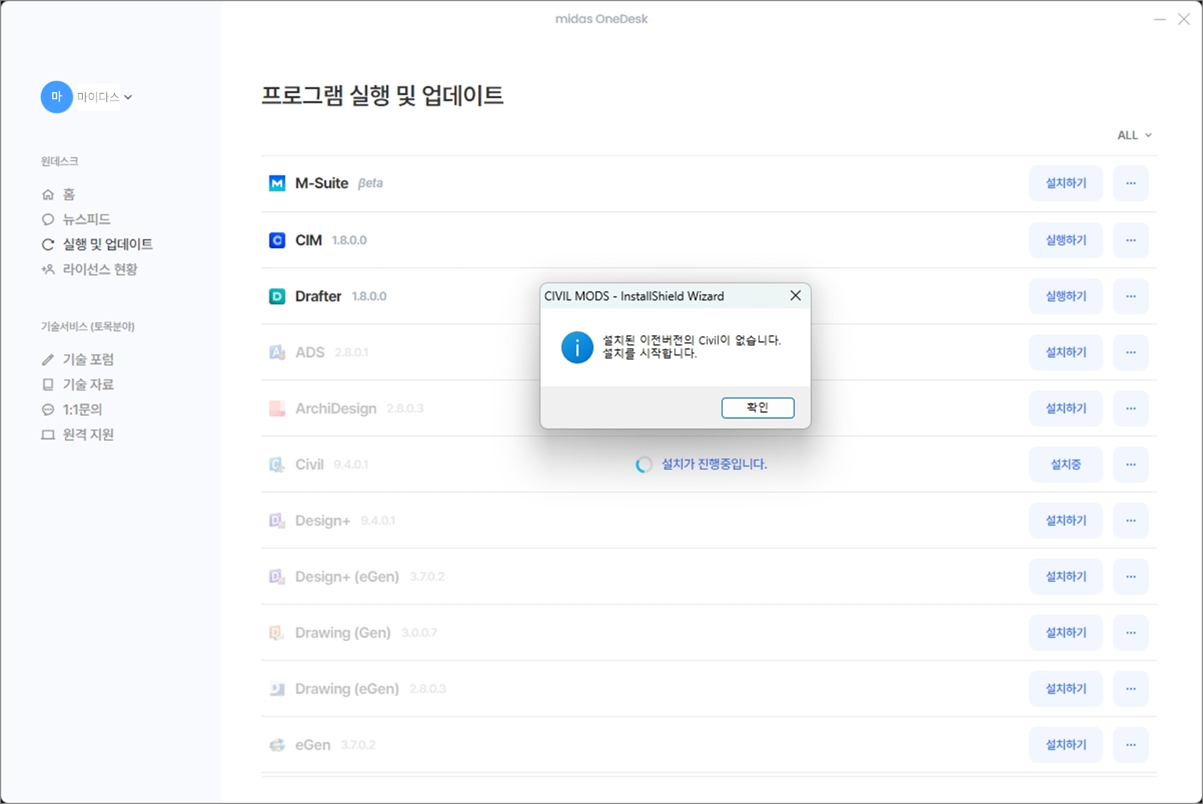The image size is (1203, 804).
Task: Open 라이선스 현황 in sidebar
Action: 89,269
